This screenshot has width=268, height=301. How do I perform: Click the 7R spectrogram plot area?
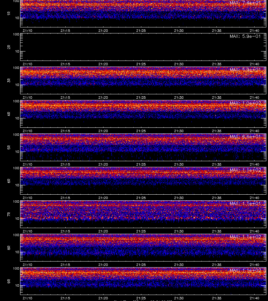point(143,214)
